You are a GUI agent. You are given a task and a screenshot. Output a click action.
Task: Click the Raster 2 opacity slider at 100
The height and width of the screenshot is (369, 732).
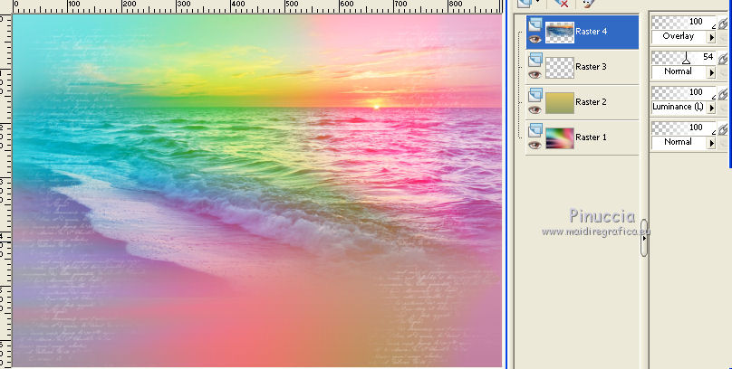(683, 93)
